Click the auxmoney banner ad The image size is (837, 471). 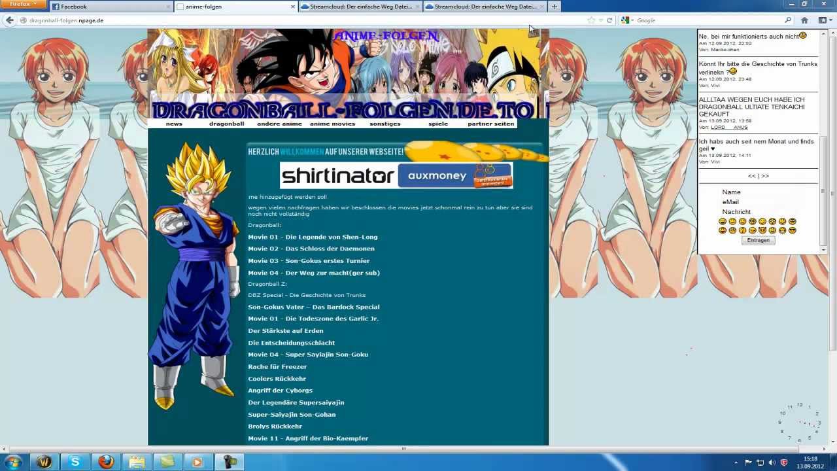tap(454, 175)
